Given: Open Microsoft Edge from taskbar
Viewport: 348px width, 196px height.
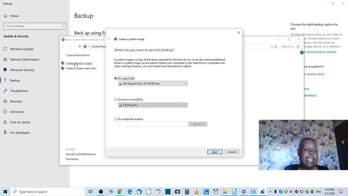Looking at the screenshot, I should pyautogui.click(x=129, y=192).
